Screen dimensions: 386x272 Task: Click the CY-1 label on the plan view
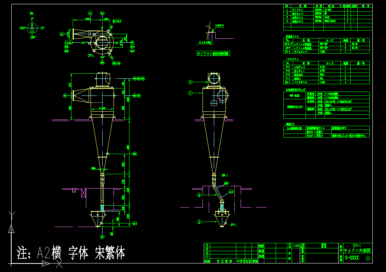tap(91, 55)
